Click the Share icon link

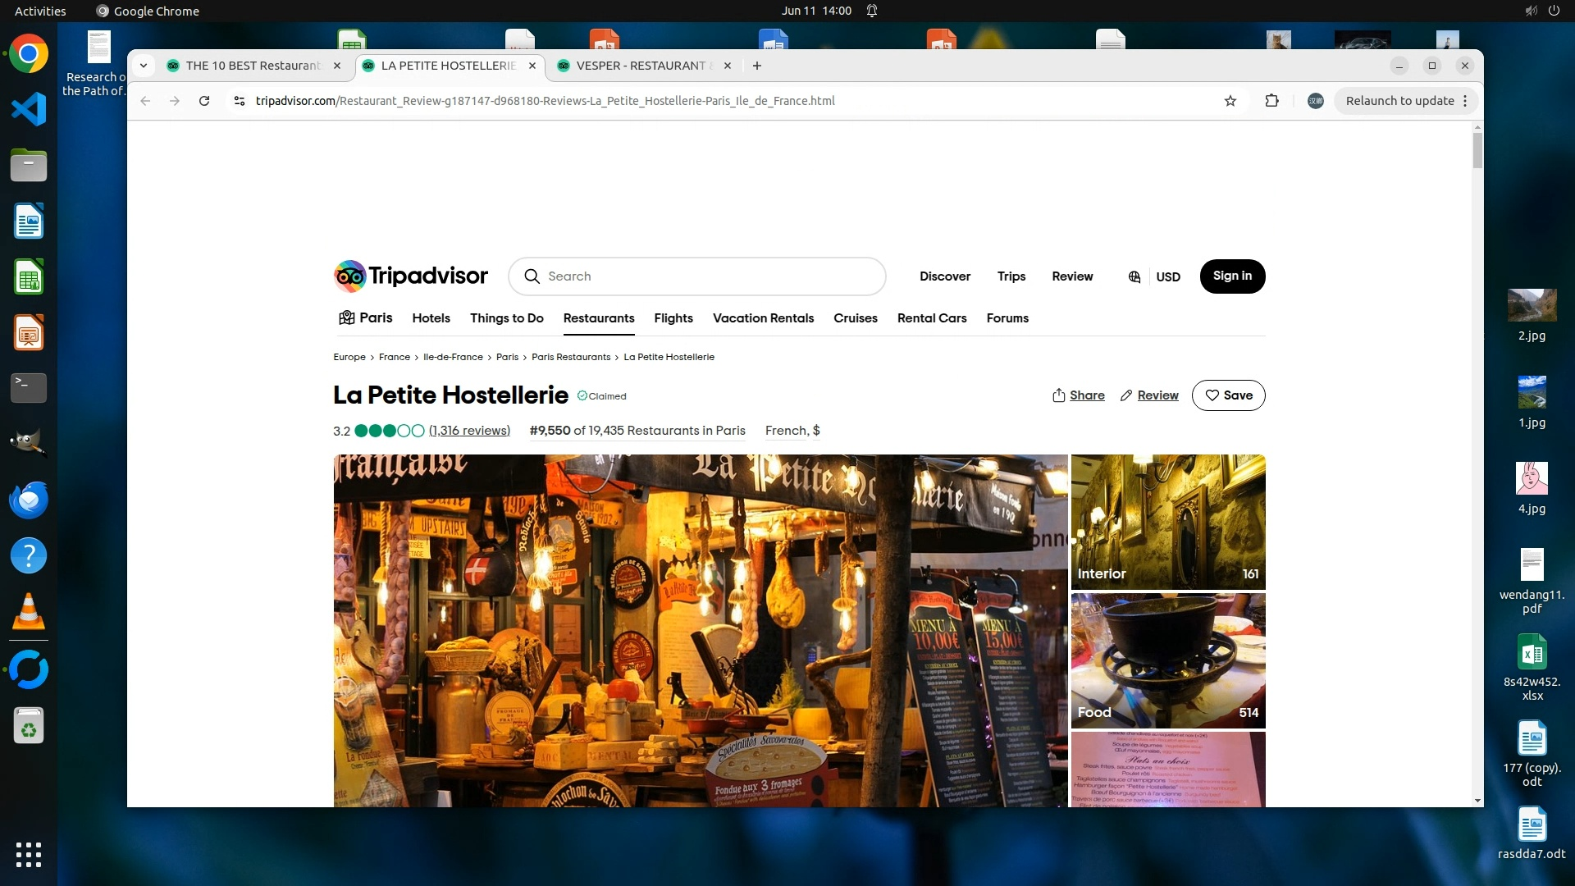(1078, 395)
